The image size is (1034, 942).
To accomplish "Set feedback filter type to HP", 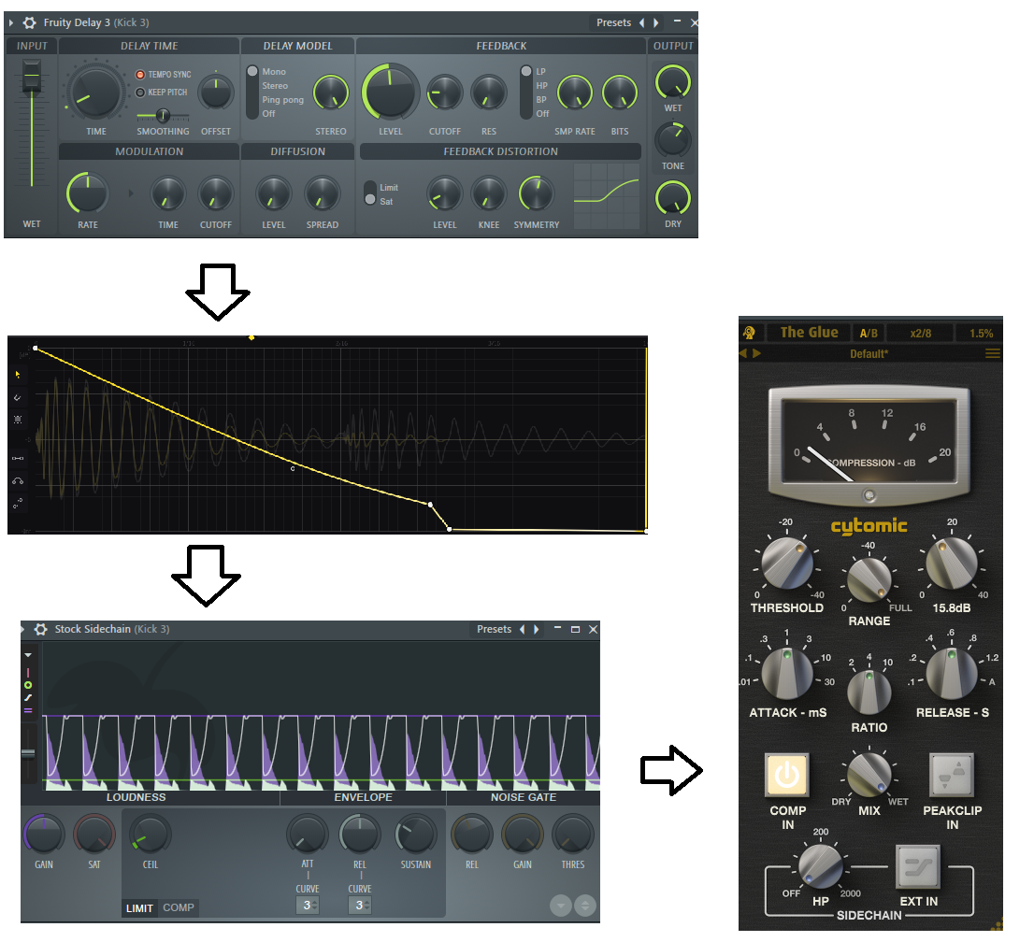I will [x=541, y=86].
